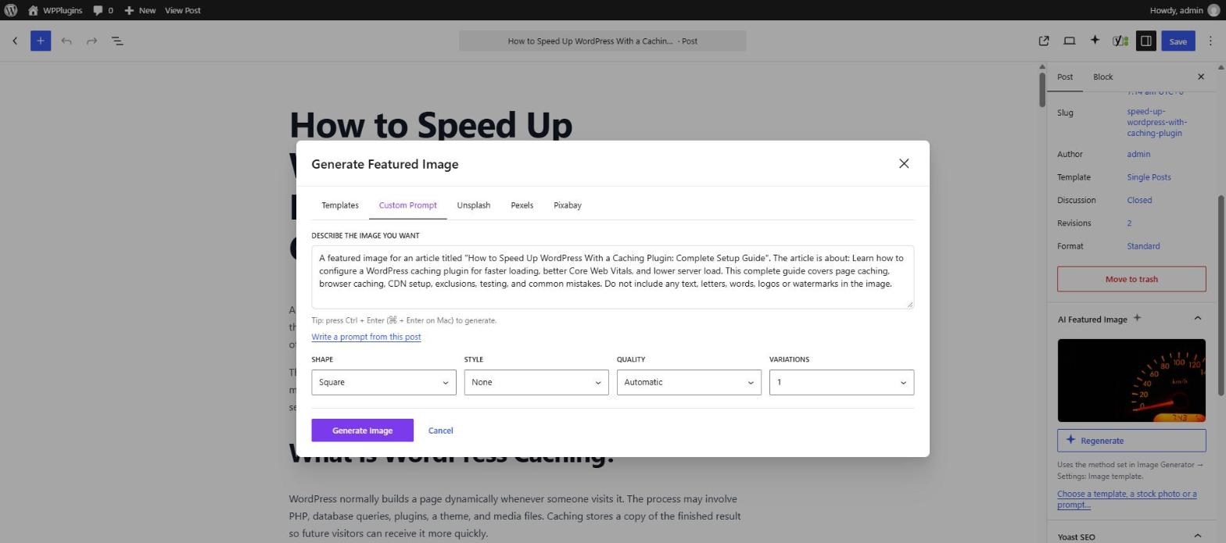
Task: Switch to the Pixabay tab
Action: (568, 205)
